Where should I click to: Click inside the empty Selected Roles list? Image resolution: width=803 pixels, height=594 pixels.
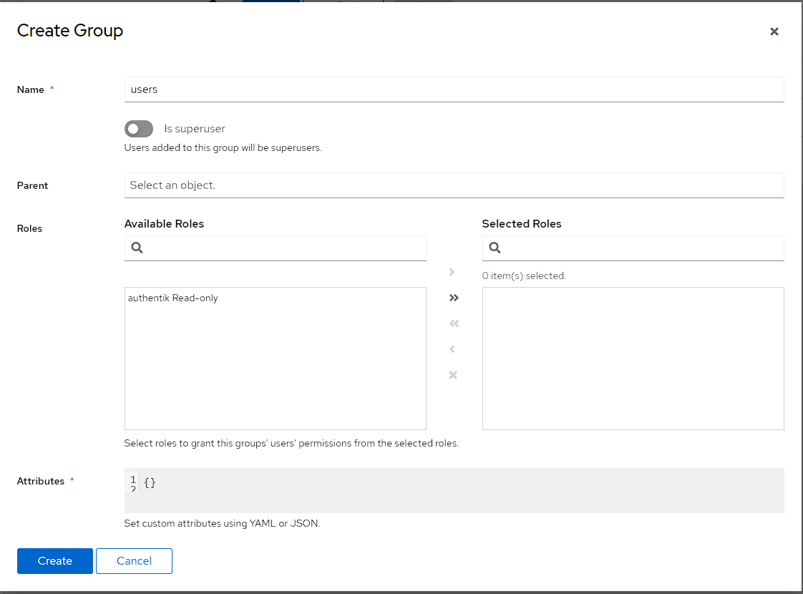[x=633, y=358]
